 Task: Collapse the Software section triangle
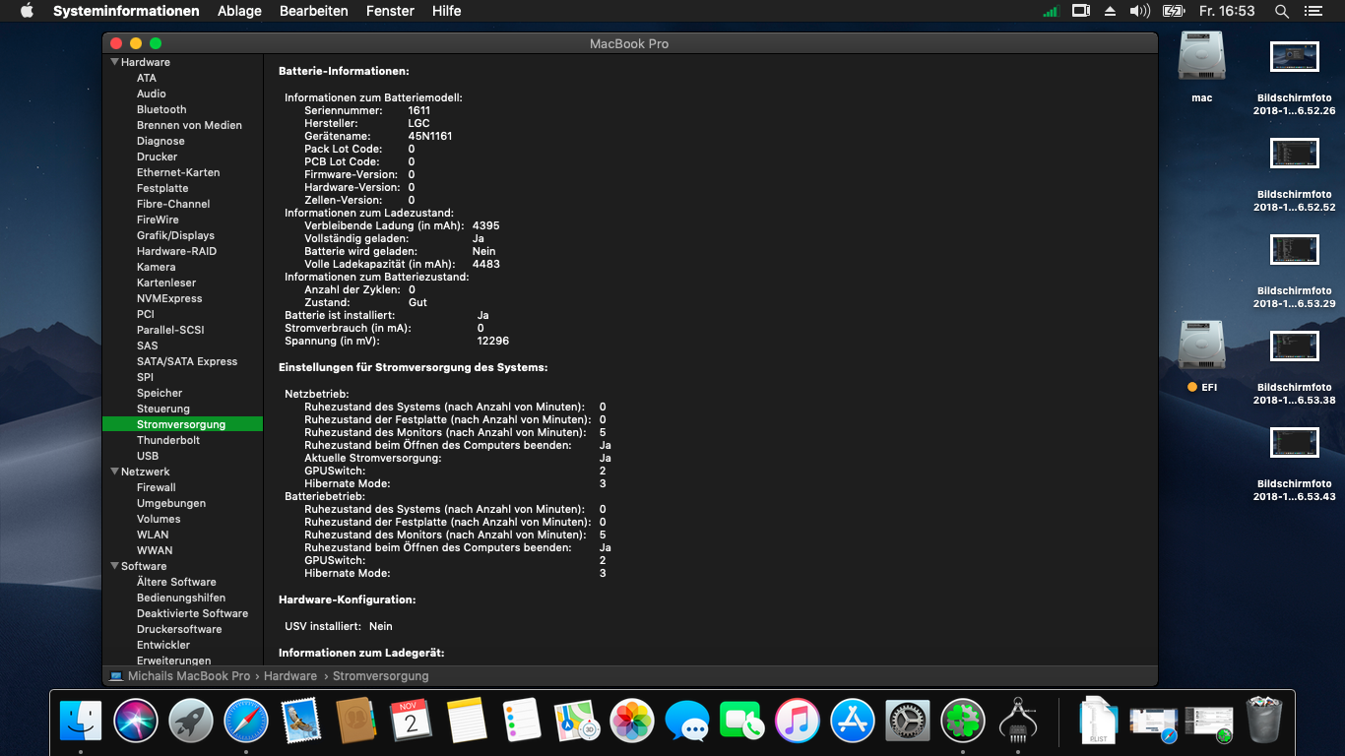(114, 566)
